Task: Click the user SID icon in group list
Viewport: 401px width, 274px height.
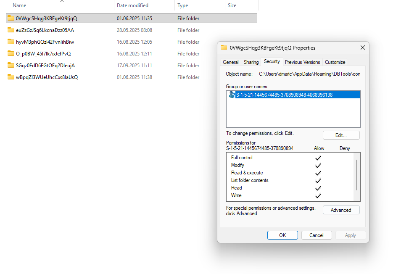Action: (x=232, y=95)
